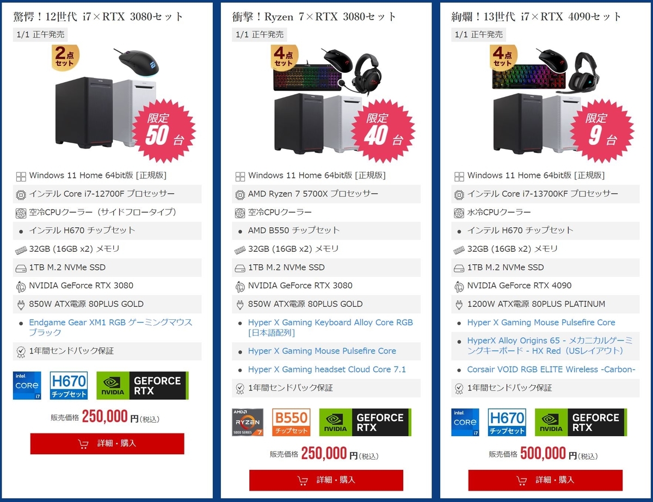Open Endgame Gear XM1 RGB mouse link
The image size is (653, 502).
tap(110, 327)
